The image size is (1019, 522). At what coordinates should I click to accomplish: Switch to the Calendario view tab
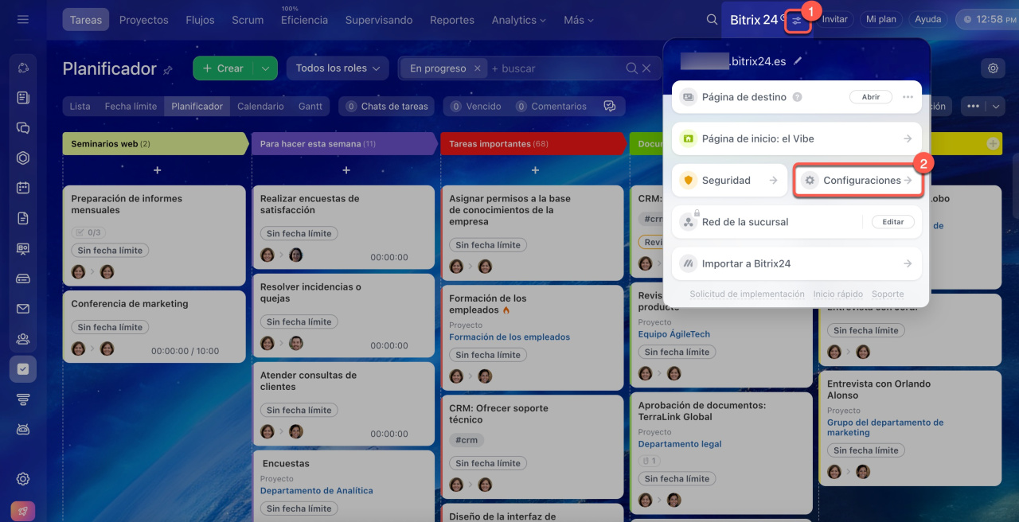pos(260,106)
